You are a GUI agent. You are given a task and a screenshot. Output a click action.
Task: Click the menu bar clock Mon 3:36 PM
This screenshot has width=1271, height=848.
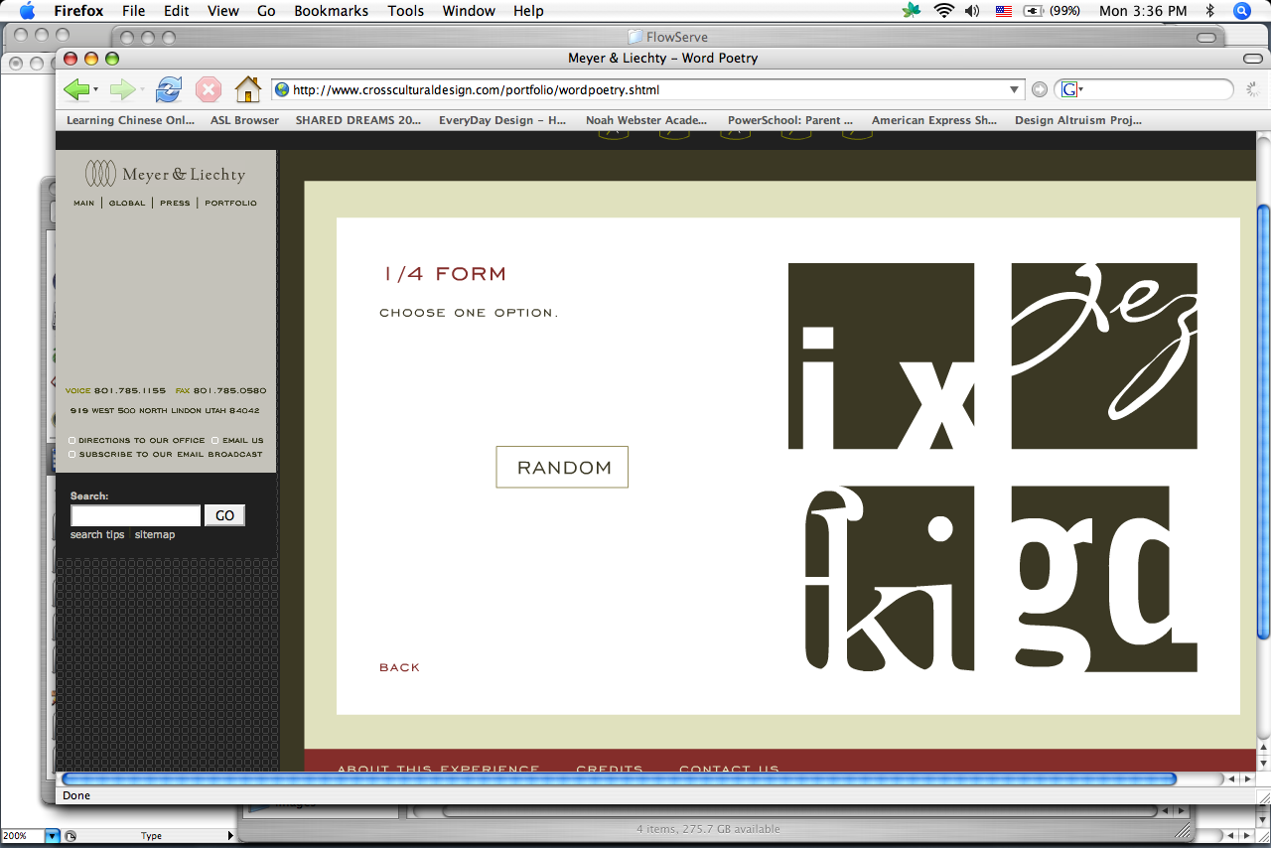click(x=1143, y=11)
